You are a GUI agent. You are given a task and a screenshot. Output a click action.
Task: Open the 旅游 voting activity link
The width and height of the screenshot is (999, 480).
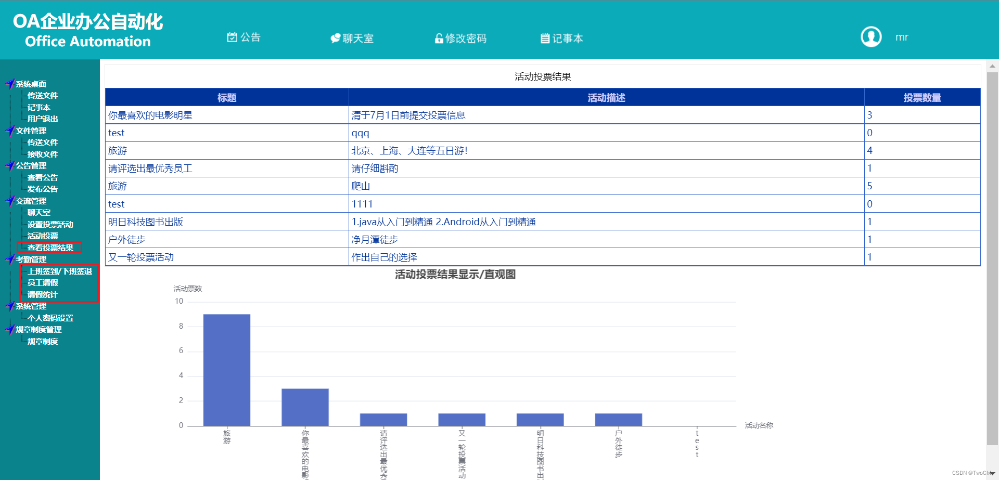click(x=117, y=150)
